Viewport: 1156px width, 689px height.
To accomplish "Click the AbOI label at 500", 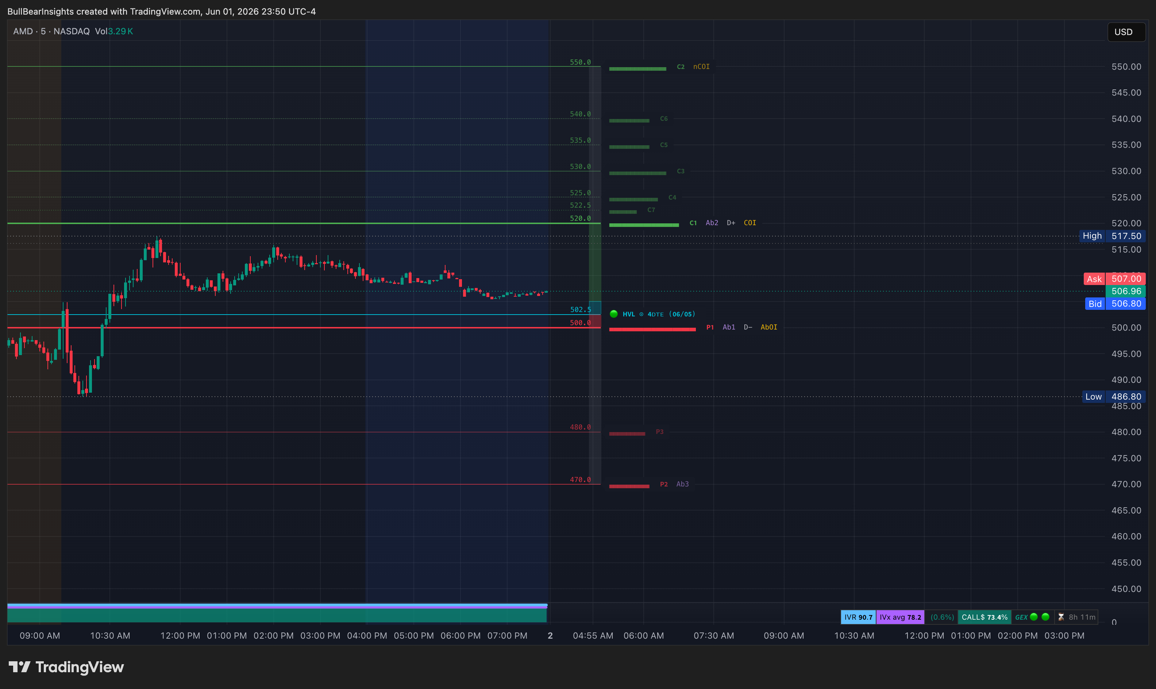I will coord(769,327).
